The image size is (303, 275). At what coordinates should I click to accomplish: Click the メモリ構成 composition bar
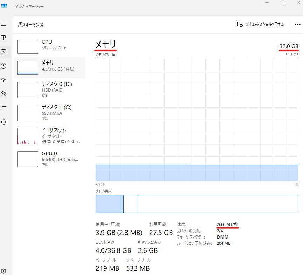pyautogui.click(x=197, y=204)
